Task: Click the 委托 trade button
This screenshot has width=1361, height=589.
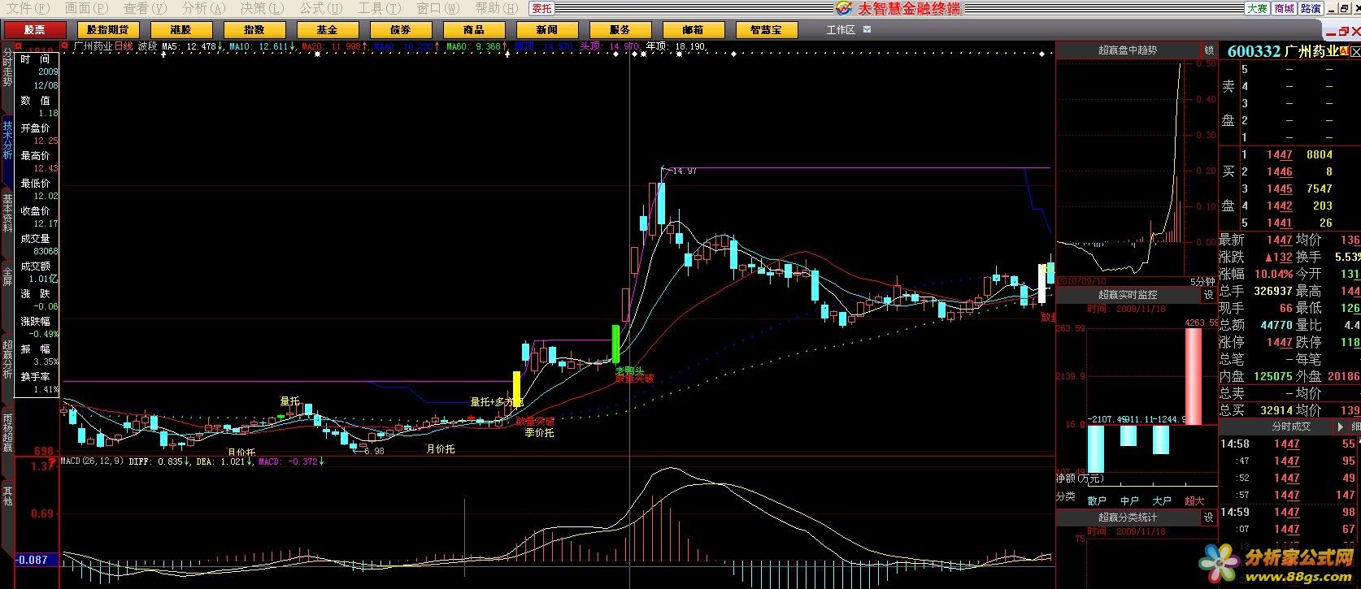Action: pos(541,8)
